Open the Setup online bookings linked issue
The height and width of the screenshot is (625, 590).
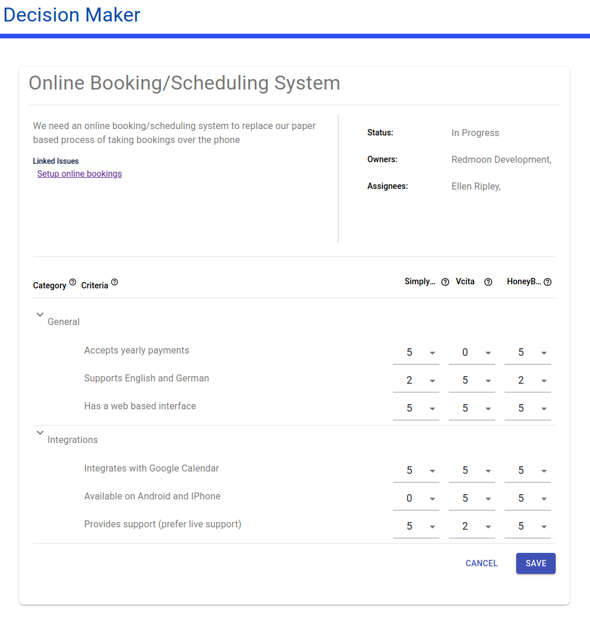click(79, 174)
